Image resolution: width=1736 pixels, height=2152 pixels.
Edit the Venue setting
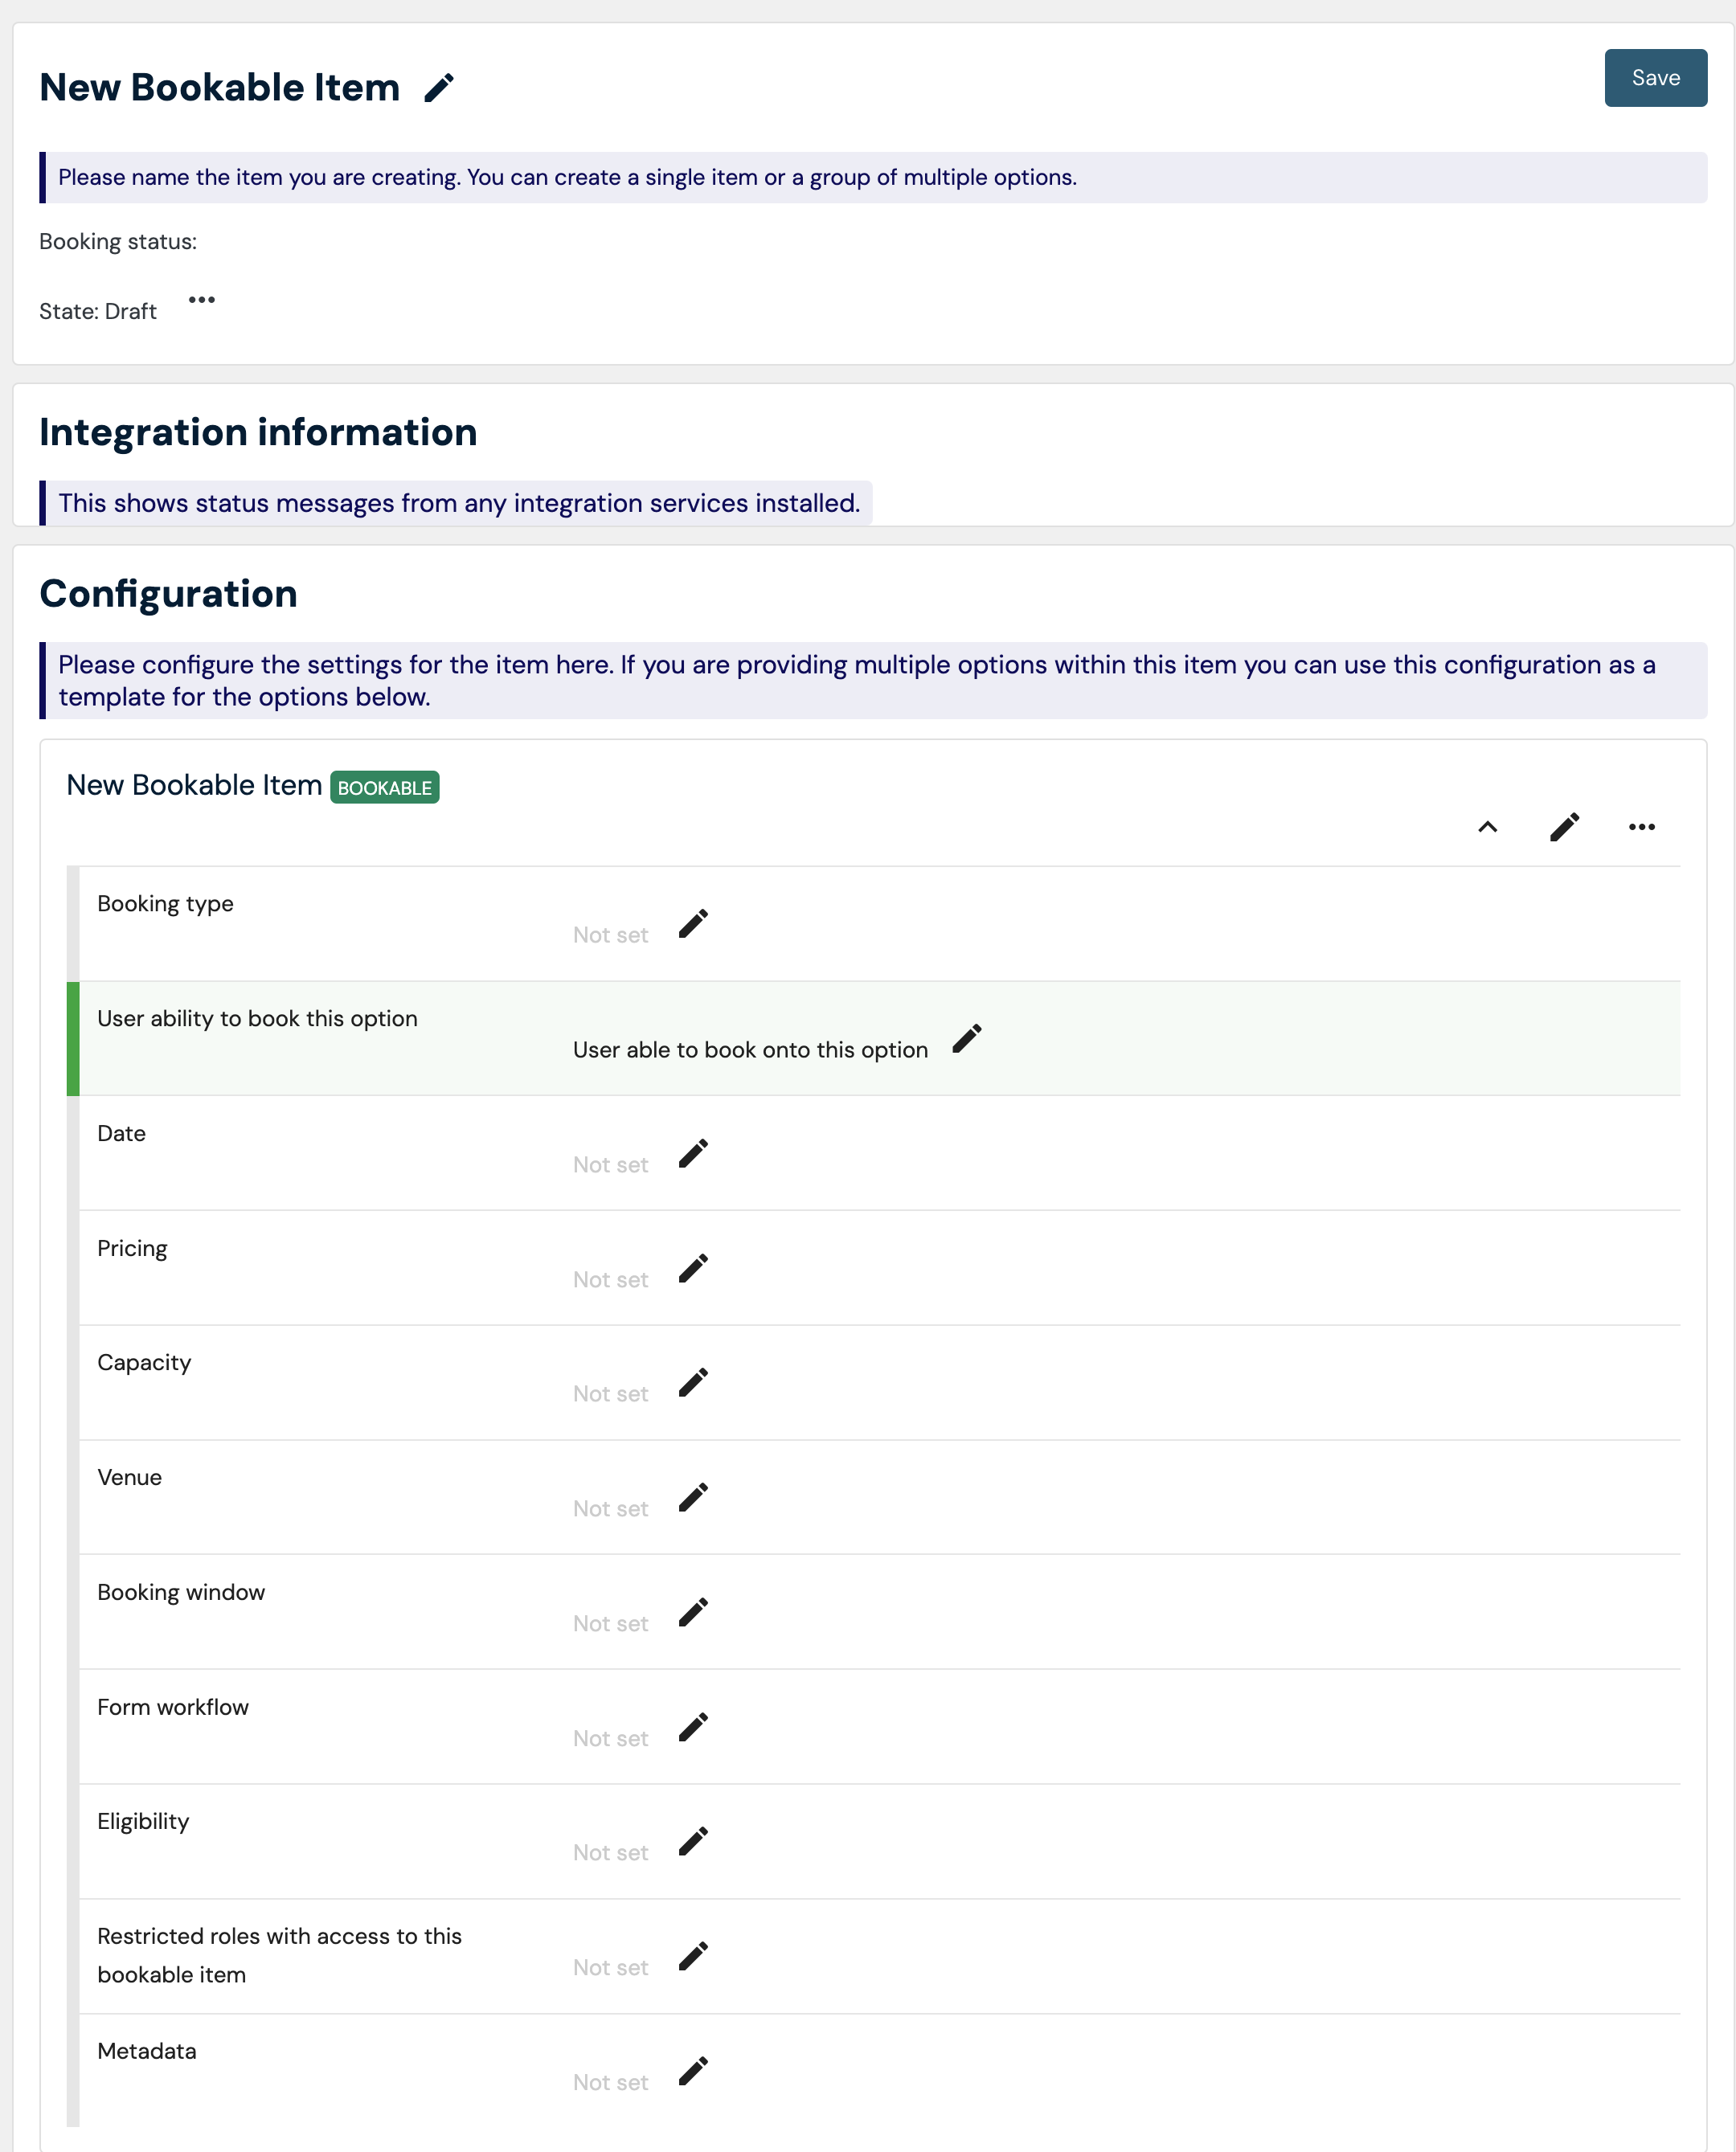693,1498
